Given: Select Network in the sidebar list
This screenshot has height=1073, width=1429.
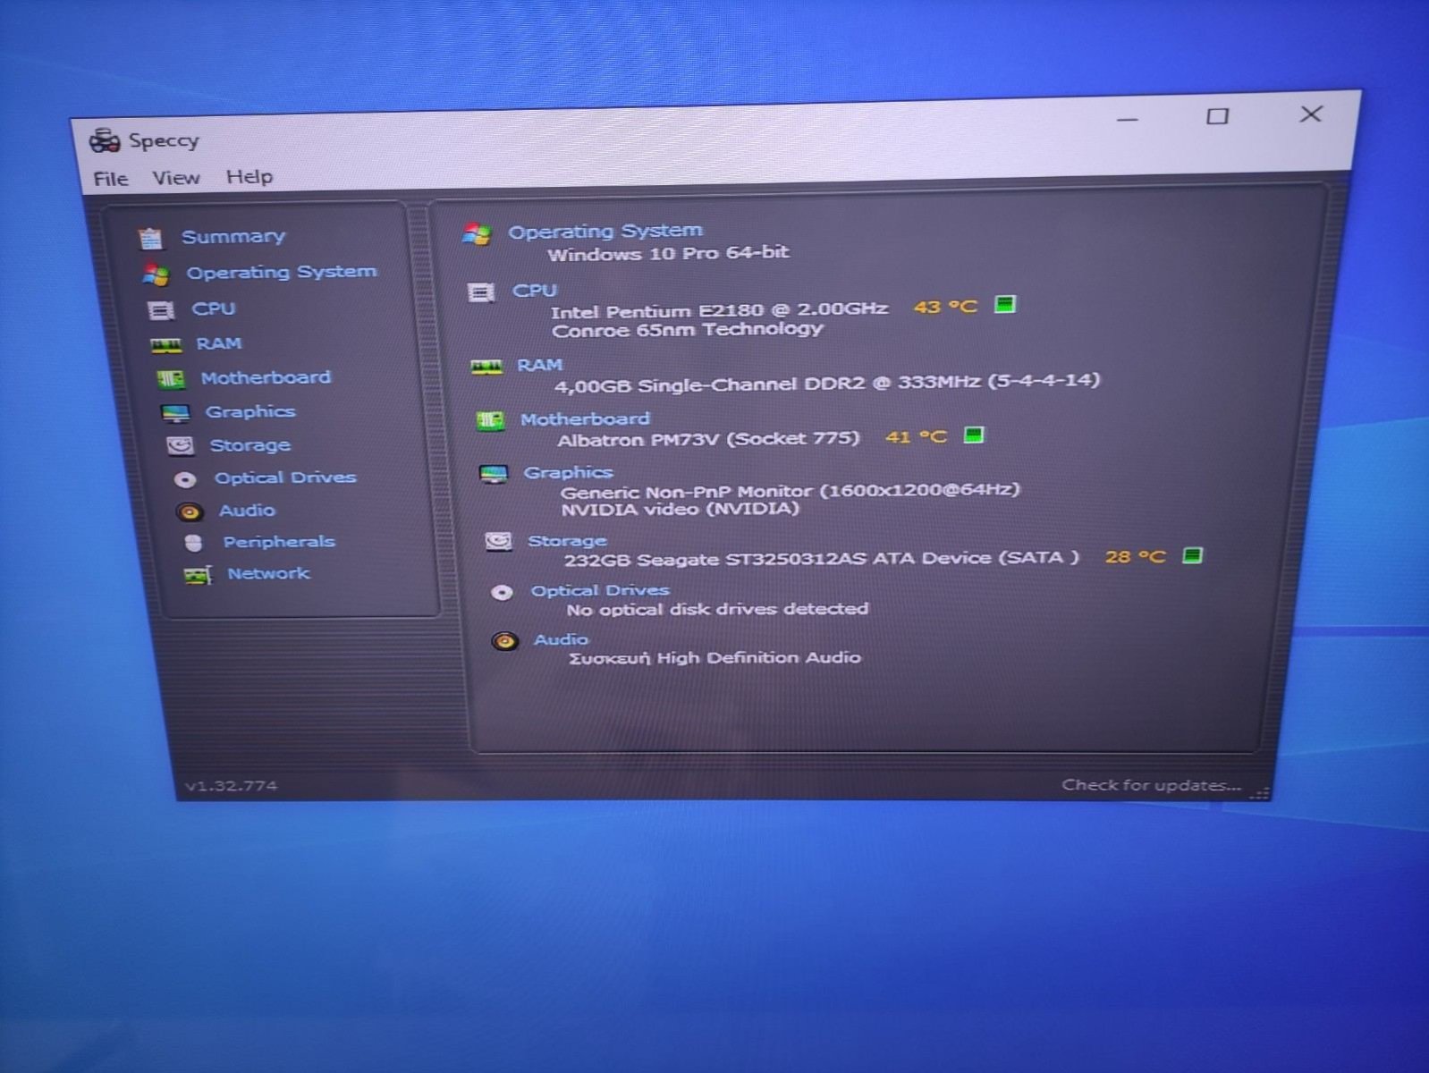Looking at the screenshot, I should coord(268,573).
